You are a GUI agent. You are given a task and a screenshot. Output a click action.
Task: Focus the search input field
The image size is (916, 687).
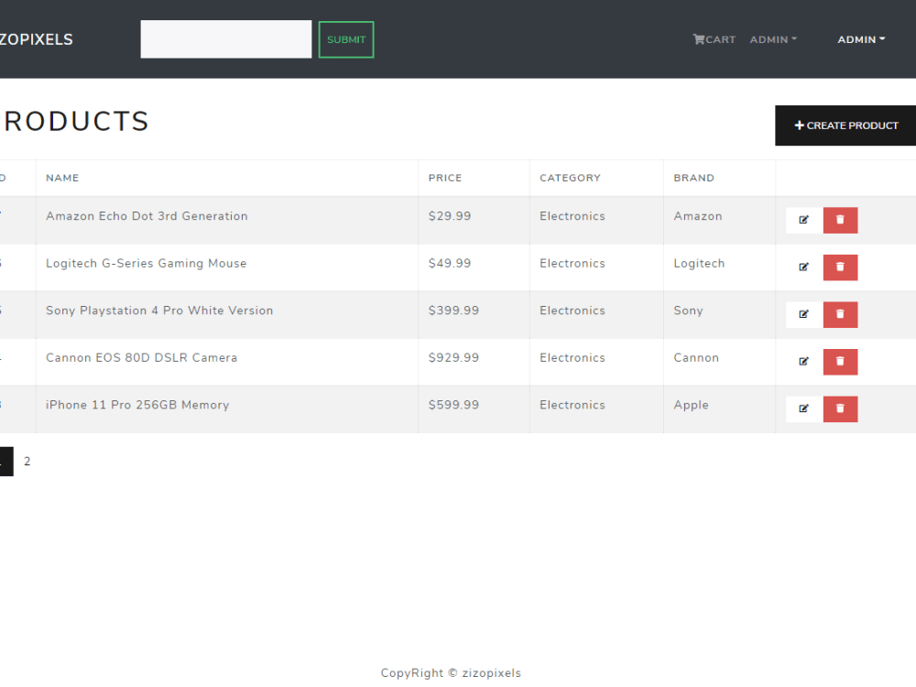tap(226, 39)
